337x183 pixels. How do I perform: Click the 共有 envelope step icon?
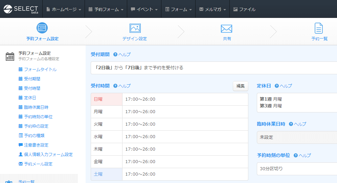tap(227, 28)
